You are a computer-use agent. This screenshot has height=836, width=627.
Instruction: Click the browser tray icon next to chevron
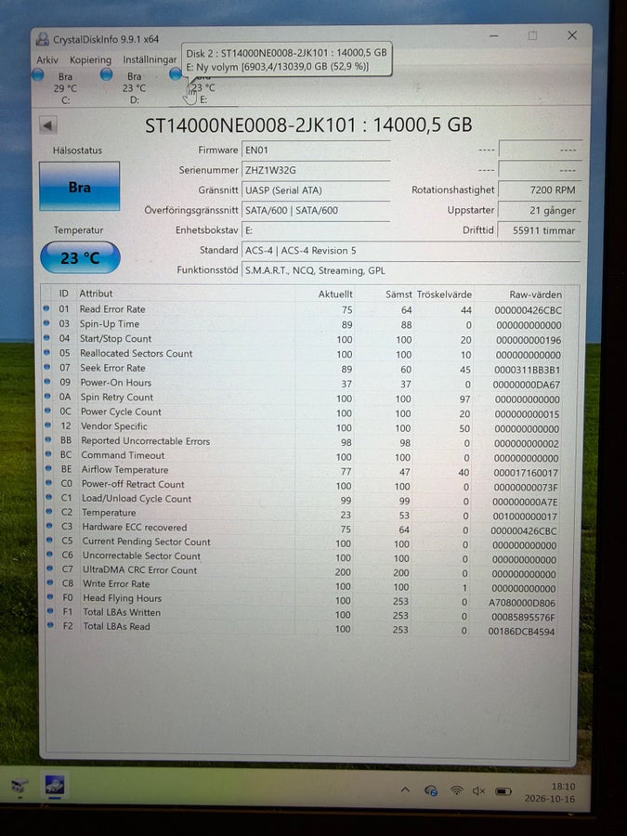pos(431,790)
